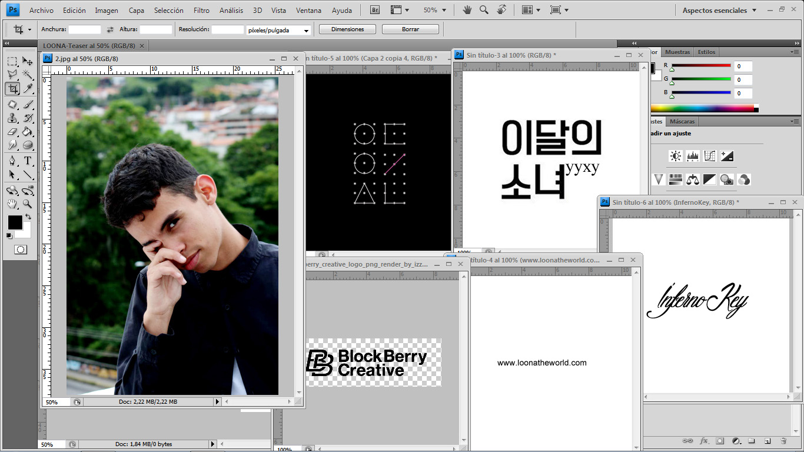The width and height of the screenshot is (804, 452).
Task: Click the RGB color spectrum ramp
Action: (x=704, y=108)
